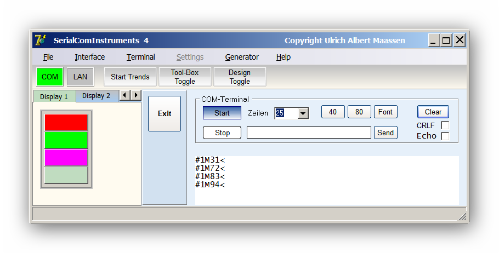
Task: Set terminal width to 40 columns
Action: (x=333, y=112)
